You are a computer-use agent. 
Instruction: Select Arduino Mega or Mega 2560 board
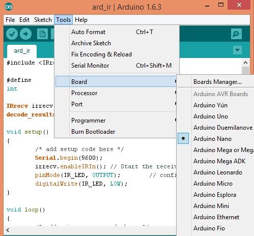click(x=215, y=150)
